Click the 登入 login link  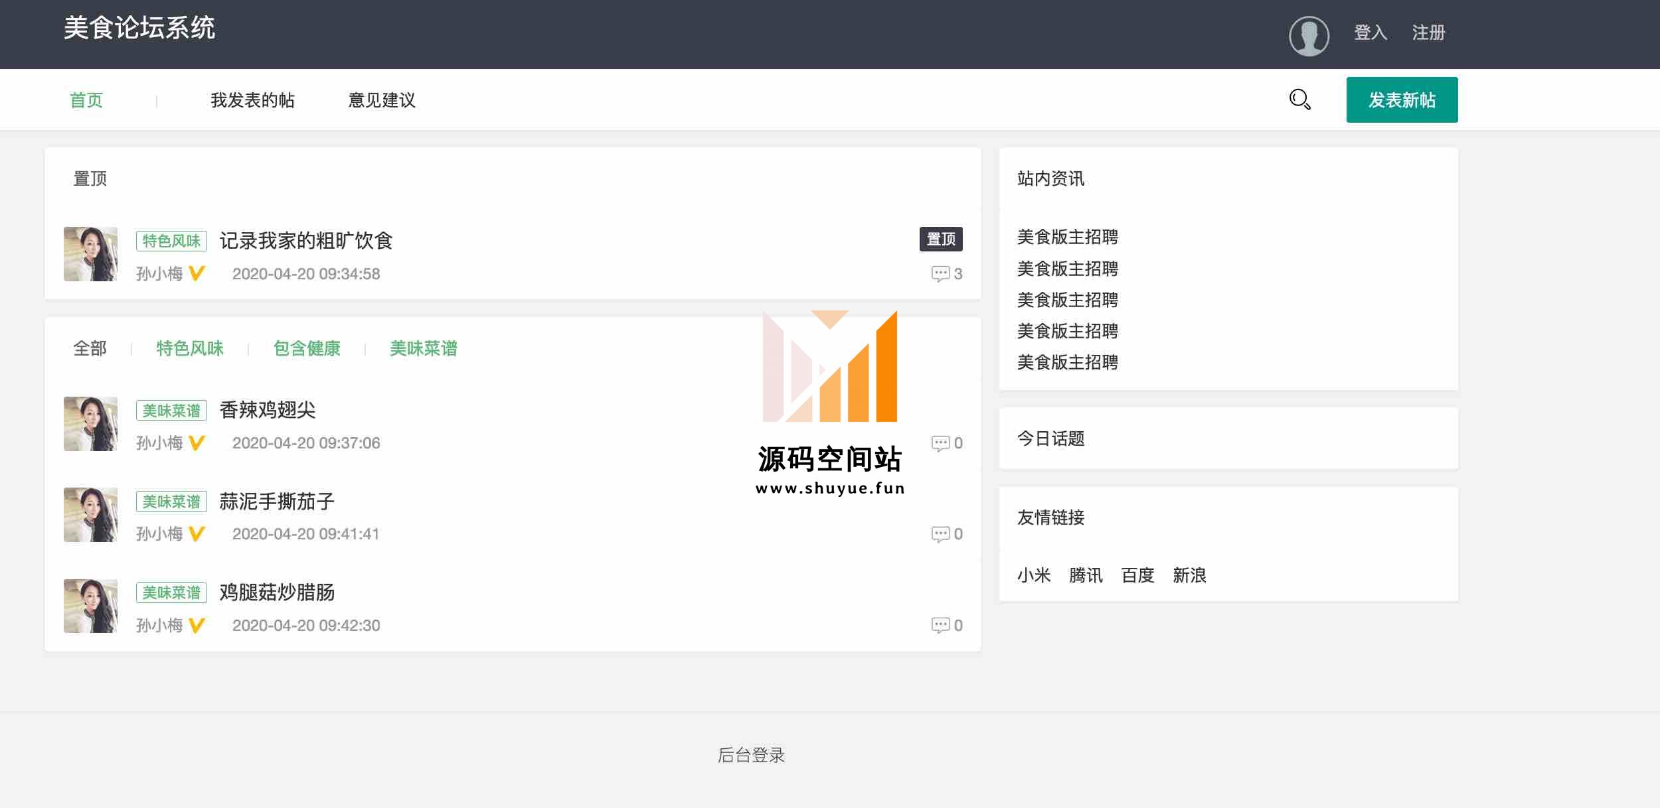(1370, 33)
